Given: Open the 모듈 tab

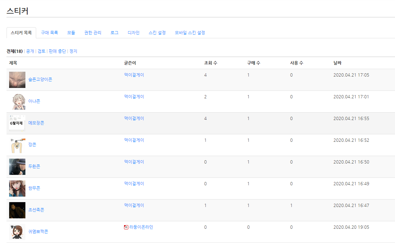Looking at the screenshot, I should (x=71, y=33).
